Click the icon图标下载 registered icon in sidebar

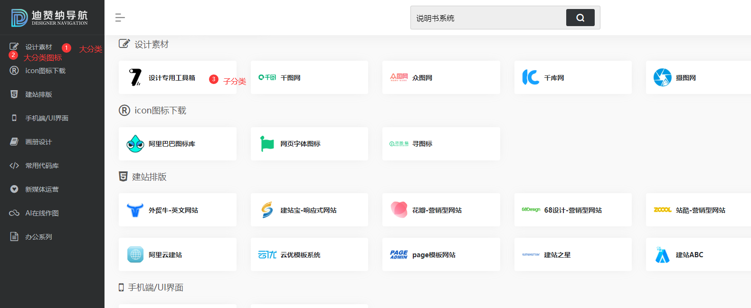(14, 71)
